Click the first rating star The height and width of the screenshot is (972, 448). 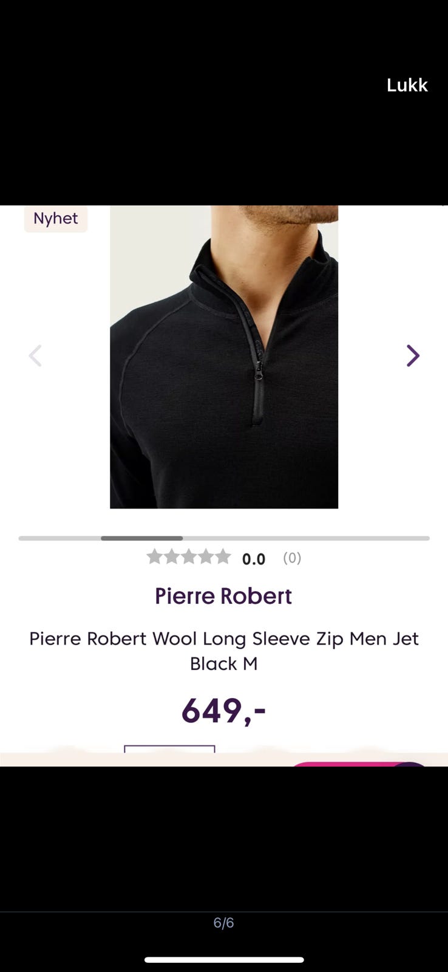(x=155, y=556)
